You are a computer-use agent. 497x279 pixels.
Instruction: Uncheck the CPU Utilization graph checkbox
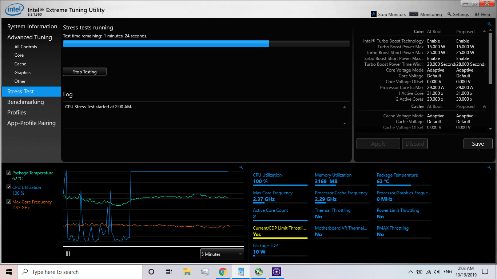[9, 187]
